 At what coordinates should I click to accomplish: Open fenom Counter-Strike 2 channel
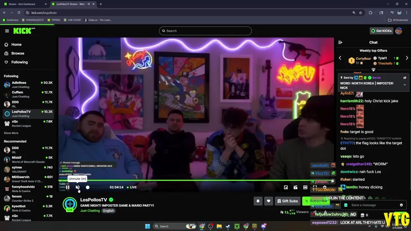[28, 198]
